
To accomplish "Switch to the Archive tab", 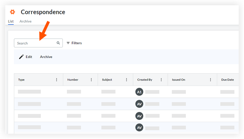I will pos(25,21).
